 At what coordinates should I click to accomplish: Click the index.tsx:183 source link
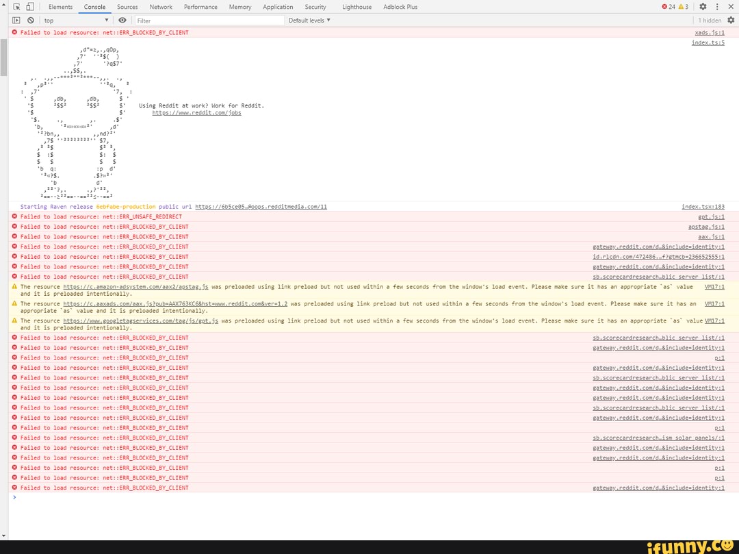point(703,207)
